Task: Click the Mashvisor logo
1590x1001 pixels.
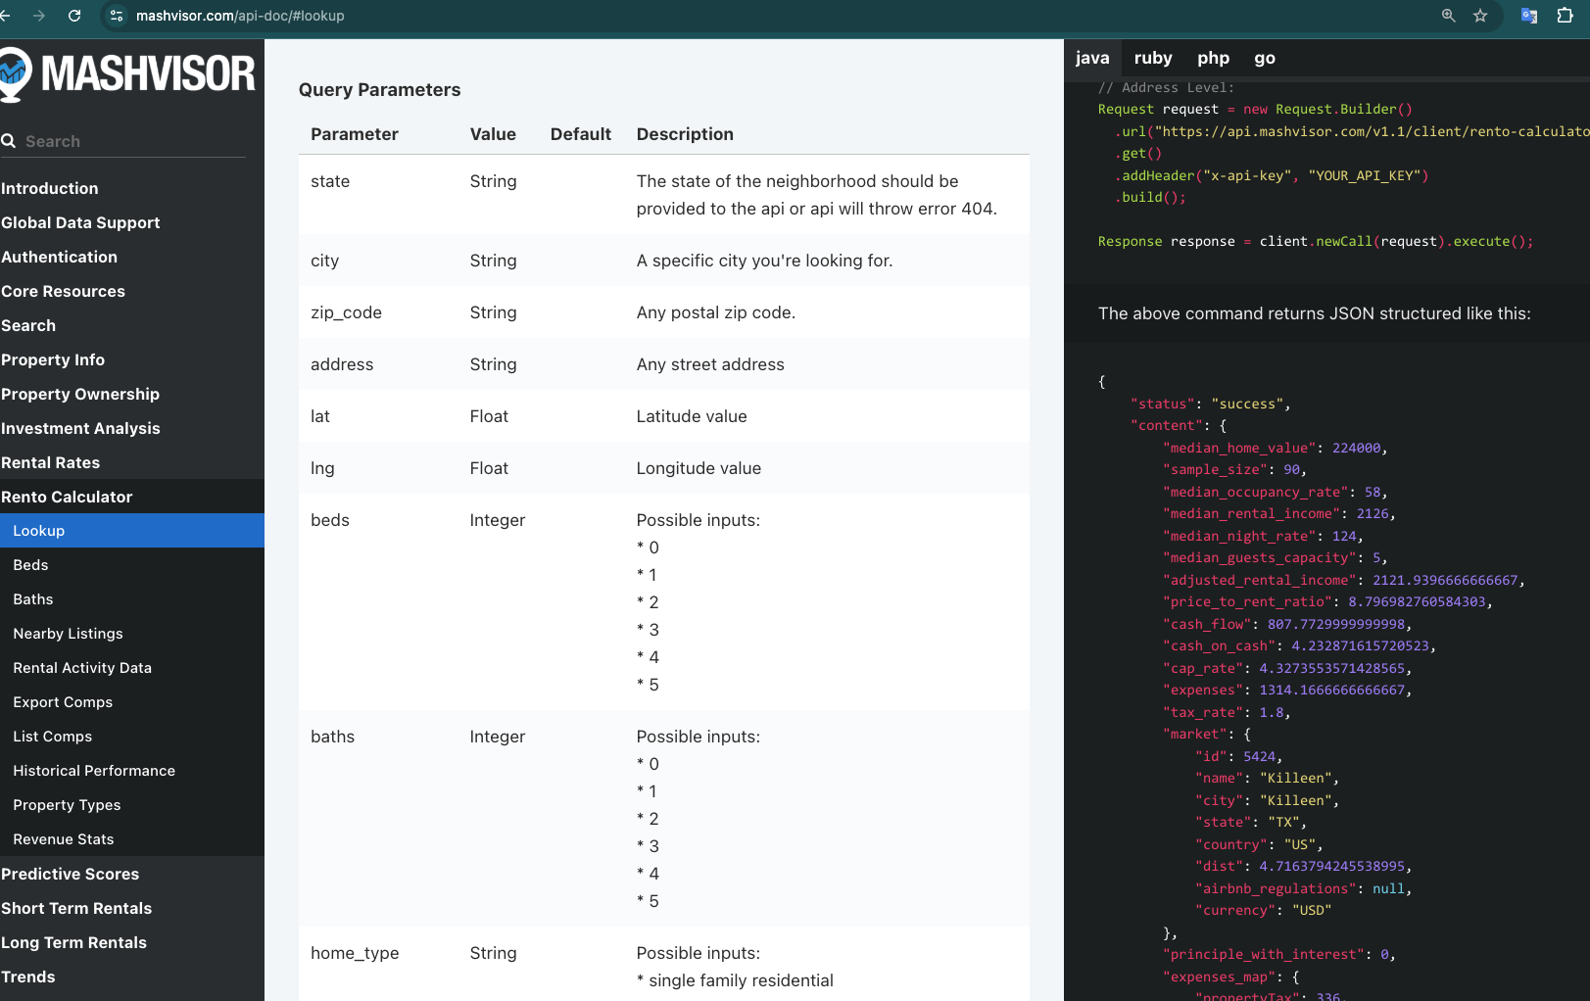Action: pyautogui.click(x=127, y=73)
